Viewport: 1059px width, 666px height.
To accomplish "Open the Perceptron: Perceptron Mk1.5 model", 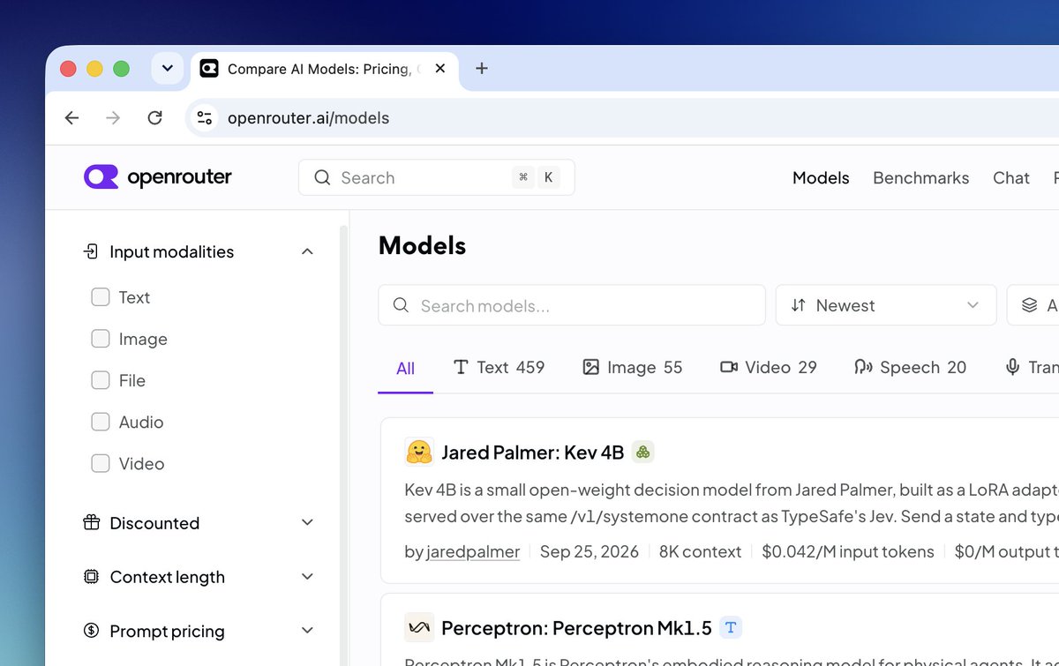I will pyautogui.click(x=576, y=628).
